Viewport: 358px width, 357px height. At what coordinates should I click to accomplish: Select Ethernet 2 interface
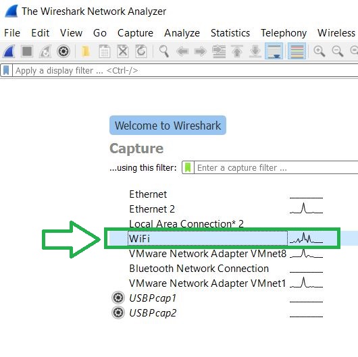[x=152, y=209]
